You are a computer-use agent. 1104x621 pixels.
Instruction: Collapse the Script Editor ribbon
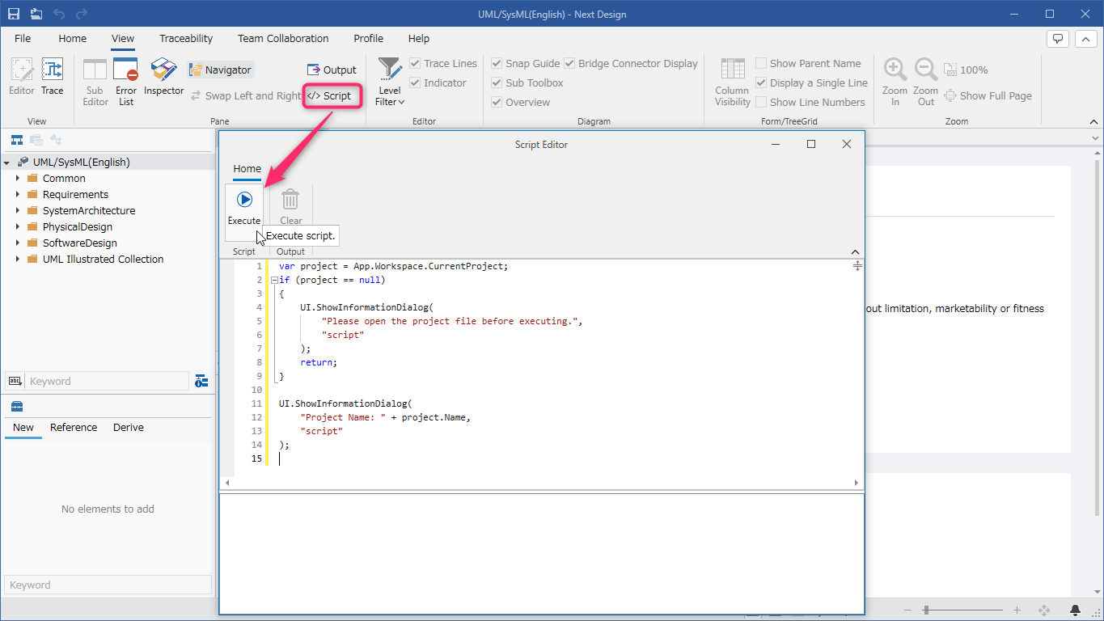tap(856, 251)
